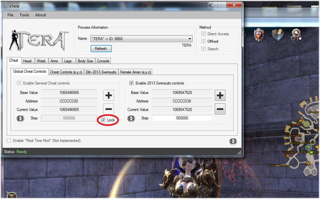Viewport: 320px width, 199px height.
Task: Click the plus button for 2013 Swimsuits controls
Action: [x=220, y=96]
